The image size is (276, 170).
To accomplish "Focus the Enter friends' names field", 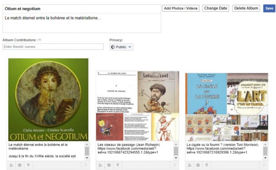I will click(53, 47).
